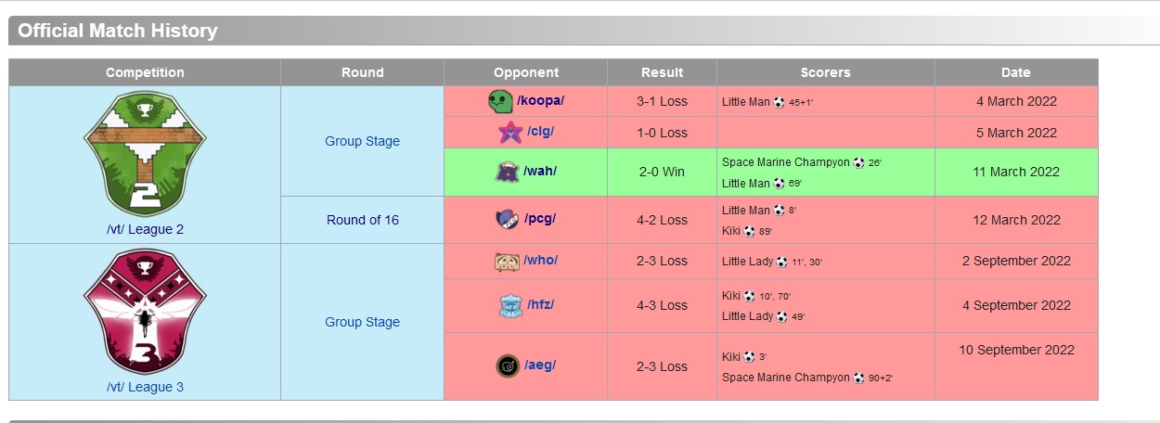Visit the /hfz/ opponent link

pos(540,304)
